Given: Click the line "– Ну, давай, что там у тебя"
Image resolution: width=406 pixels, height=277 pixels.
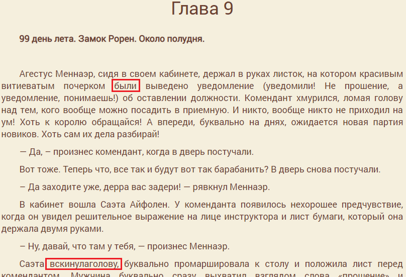Looking at the screenshot, I should (124, 246).
